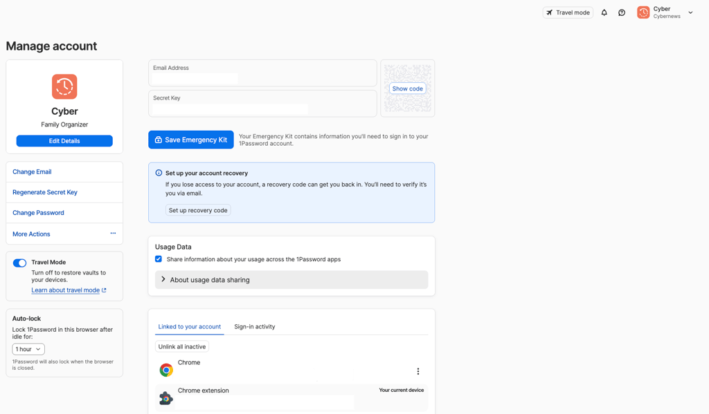Open the Chrome device three-dot menu
The image size is (709, 414).
pos(418,371)
